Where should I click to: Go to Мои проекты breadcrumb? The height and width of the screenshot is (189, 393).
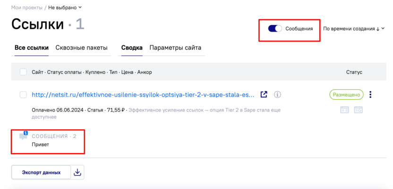tap(27, 8)
